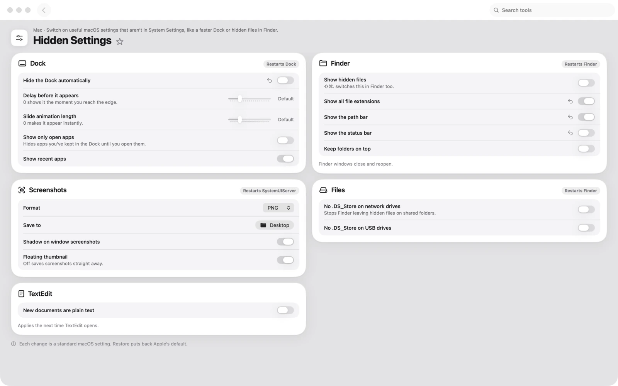Click Restarts Finder badge in Finder section
618x386 pixels.
tap(581, 64)
